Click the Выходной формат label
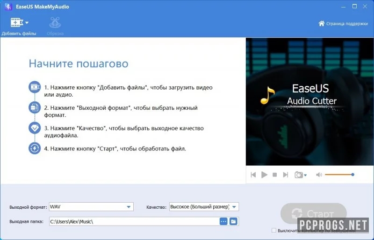The width and height of the screenshot is (374, 240). click(28, 207)
